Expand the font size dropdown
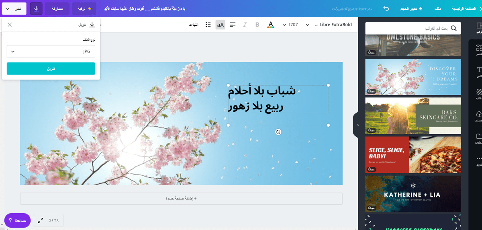The height and width of the screenshot is (230, 482). pos(290,25)
